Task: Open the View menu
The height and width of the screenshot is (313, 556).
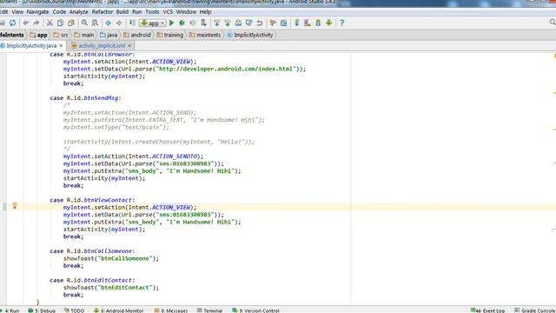Action: coord(17,11)
